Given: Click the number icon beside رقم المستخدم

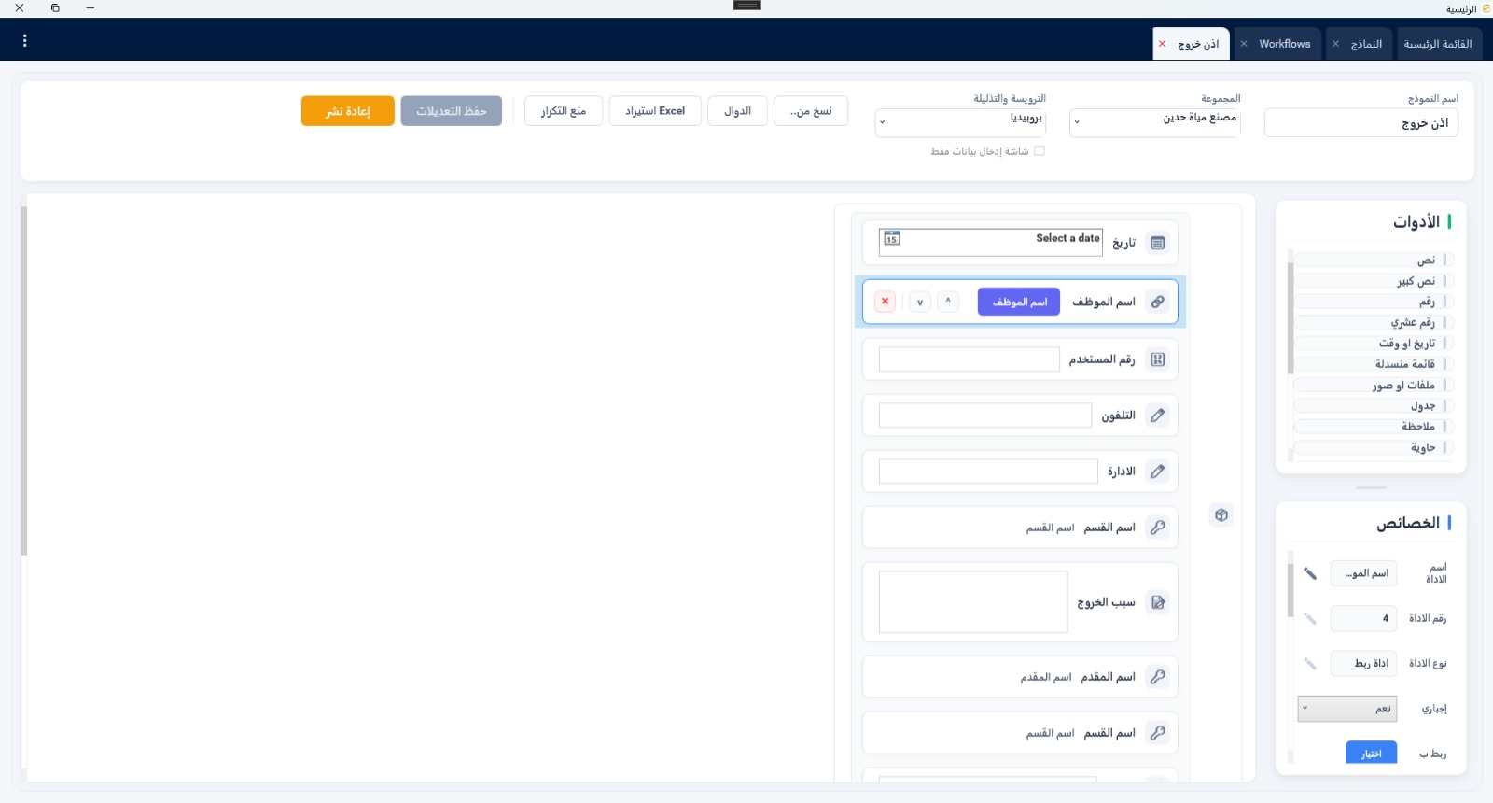Looking at the screenshot, I should pos(1158,359).
